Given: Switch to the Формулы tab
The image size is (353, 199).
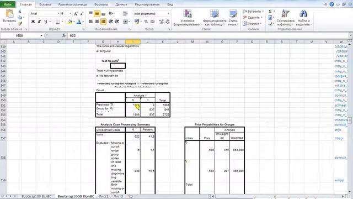Looking at the screenshot, I should [101, 4].
